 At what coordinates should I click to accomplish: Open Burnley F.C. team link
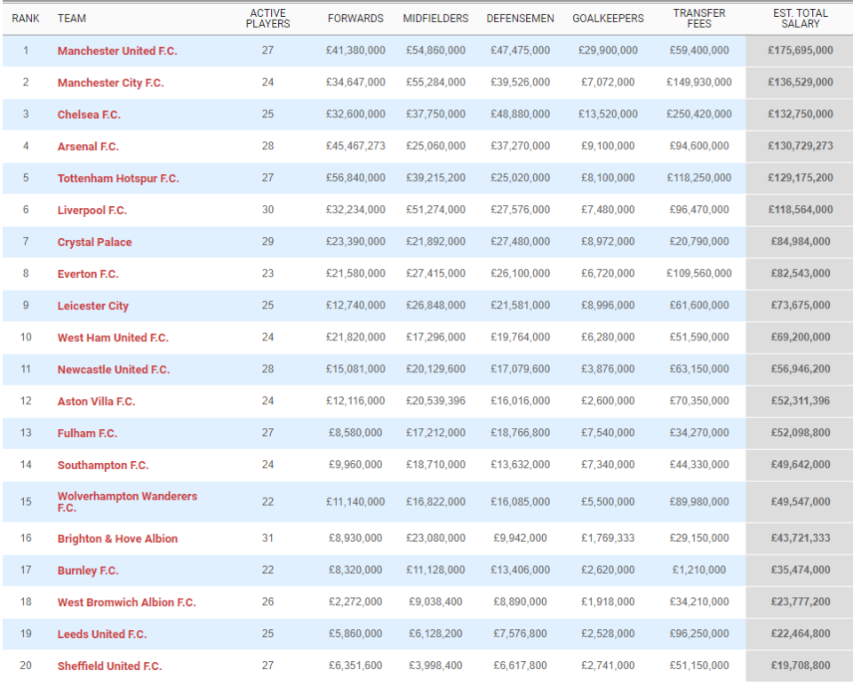[x=88, y=570]
